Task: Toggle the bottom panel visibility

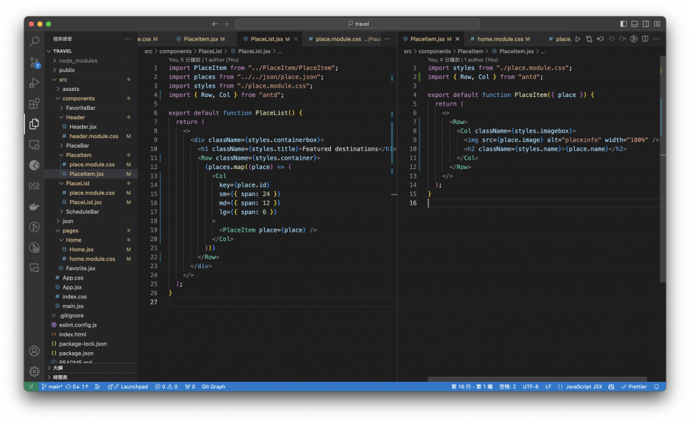Action: (635, 24)
